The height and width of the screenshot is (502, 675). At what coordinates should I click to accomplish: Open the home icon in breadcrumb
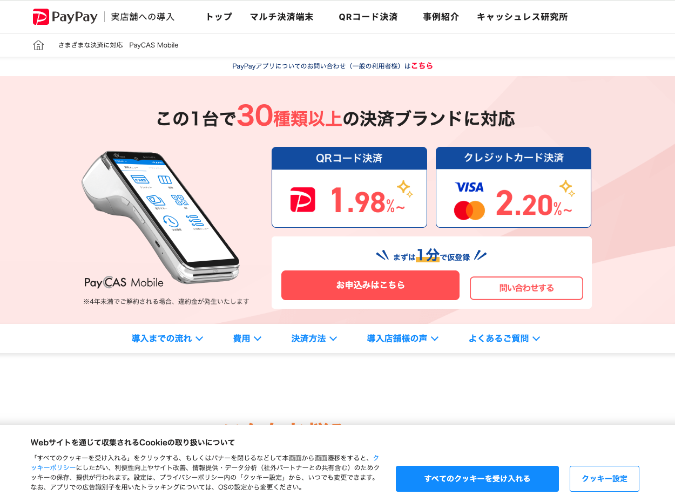click(x=38, y=45)
